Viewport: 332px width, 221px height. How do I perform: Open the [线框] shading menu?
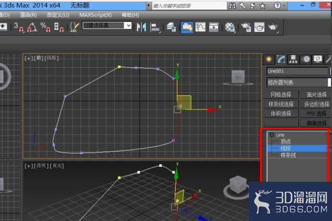[x=51, y=58]
